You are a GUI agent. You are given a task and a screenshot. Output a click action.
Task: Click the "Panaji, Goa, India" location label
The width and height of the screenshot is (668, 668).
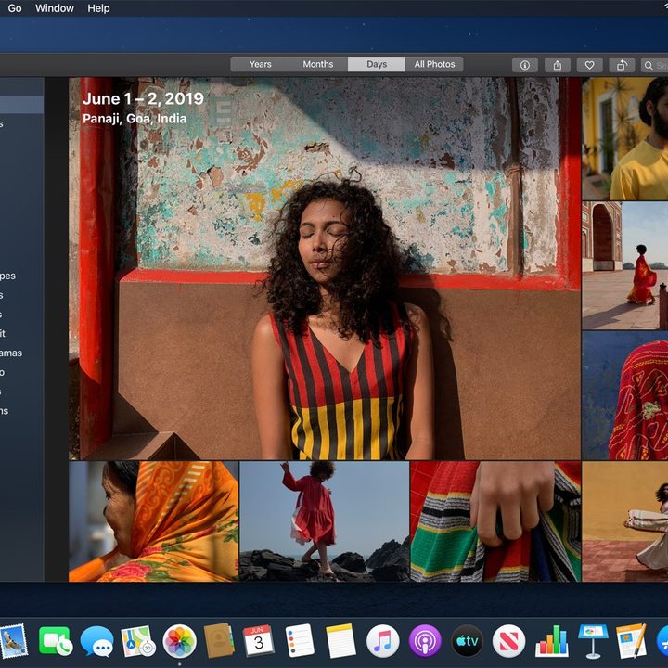pyautogui.click(x=135, y=119)
